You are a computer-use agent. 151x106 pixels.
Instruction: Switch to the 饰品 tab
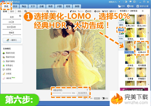tap(24, 6)
